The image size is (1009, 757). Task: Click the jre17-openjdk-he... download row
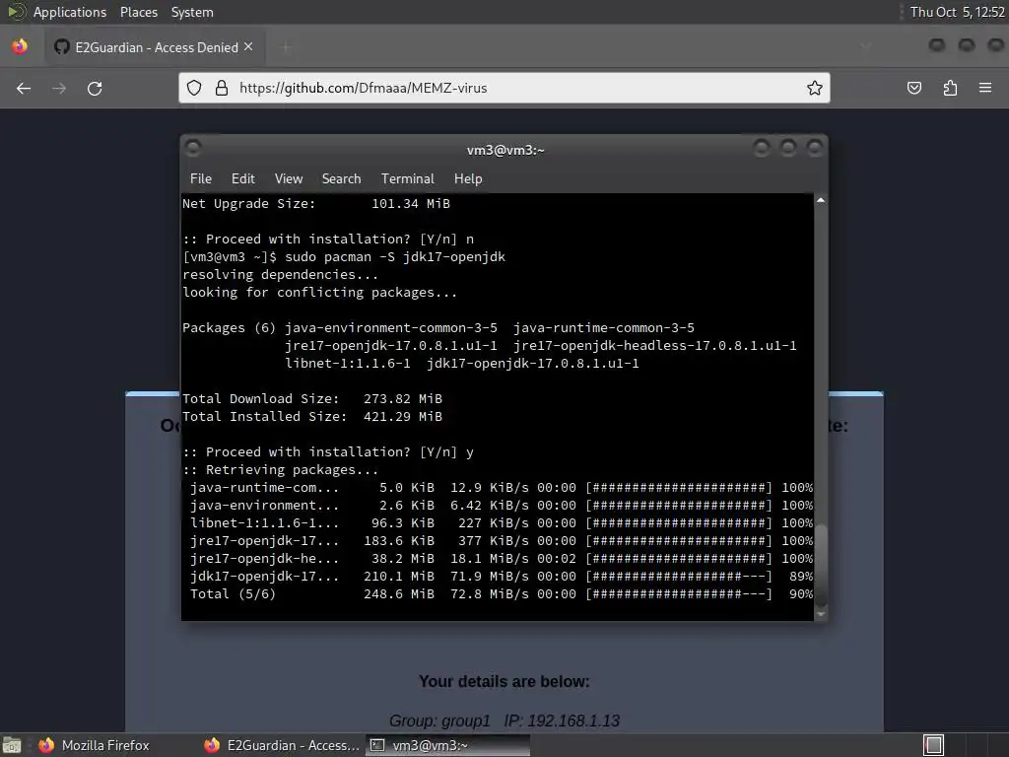(x=502, y=559)
